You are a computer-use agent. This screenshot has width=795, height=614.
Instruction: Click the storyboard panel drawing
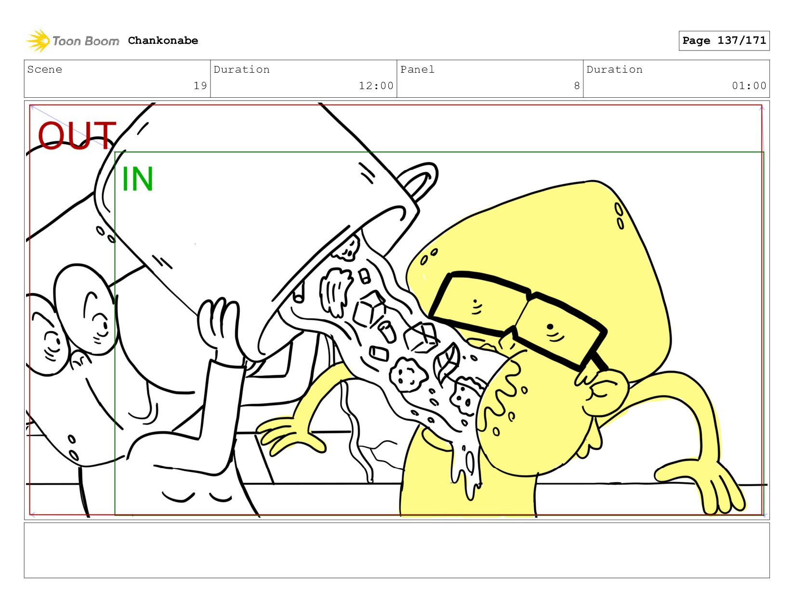(397, 310)
